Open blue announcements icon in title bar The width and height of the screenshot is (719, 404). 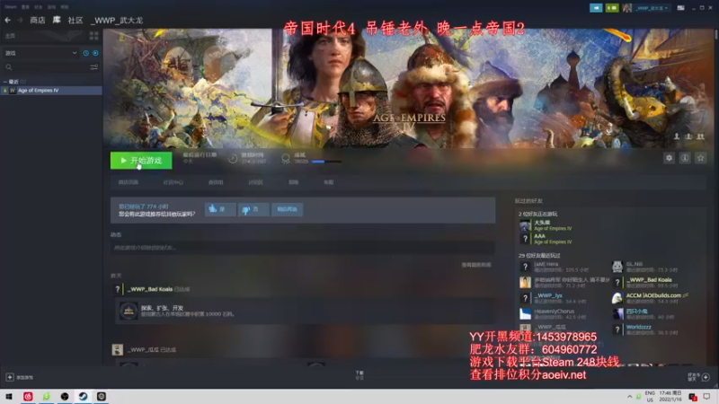596,8
